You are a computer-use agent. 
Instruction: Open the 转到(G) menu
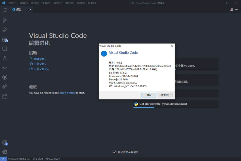(58, 3)
